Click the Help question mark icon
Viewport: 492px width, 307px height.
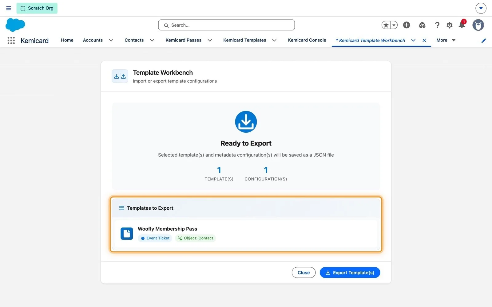[437, 25]
